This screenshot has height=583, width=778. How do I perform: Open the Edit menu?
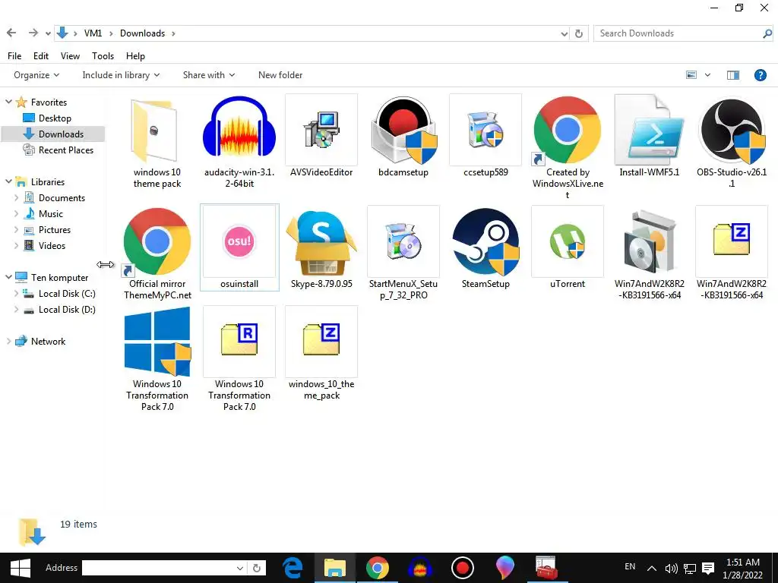41,56
